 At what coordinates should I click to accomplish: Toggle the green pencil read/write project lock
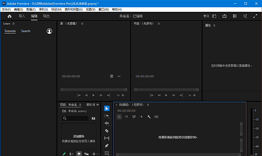coord(64,154)
